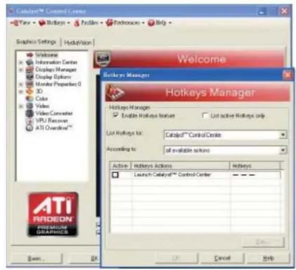Click the Information Center icon
Screen dimensions: 296x270
[30, 62]
